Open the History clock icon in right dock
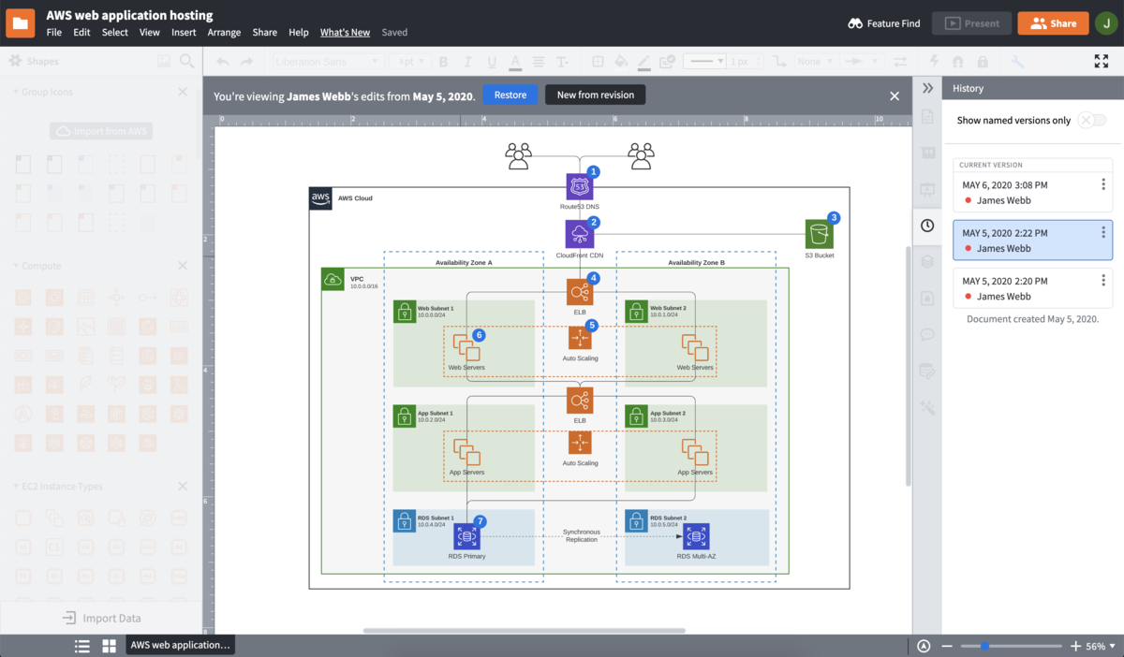 (927, 226)
